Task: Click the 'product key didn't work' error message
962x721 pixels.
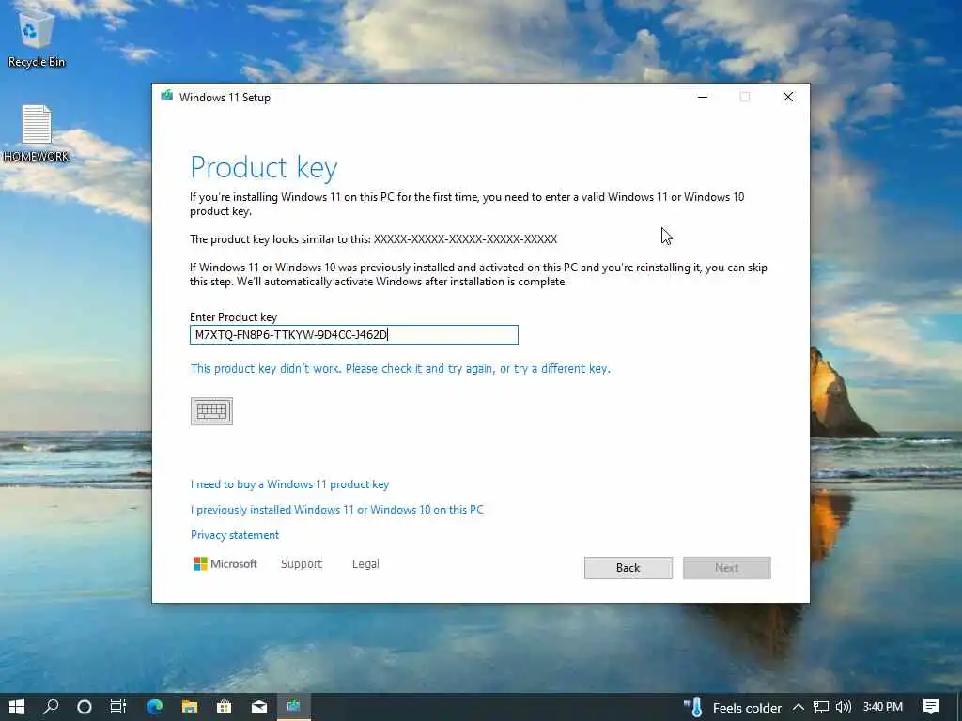Action: click(400, 368)
